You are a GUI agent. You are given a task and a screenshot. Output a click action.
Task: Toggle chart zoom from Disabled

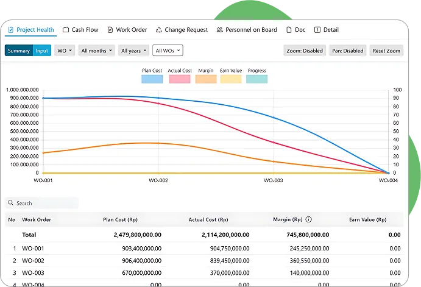pos(305,51)
